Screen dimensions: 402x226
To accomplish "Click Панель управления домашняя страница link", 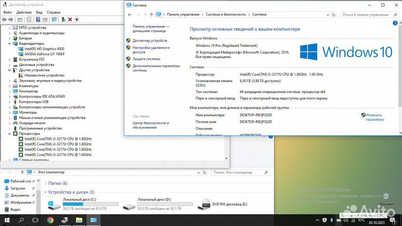I will (151, 29).
